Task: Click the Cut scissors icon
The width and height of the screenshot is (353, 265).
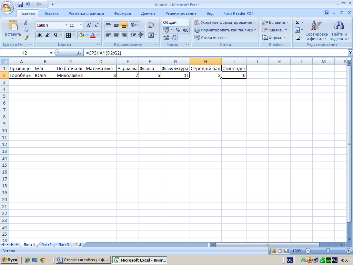Action: [x=26, y=22]
